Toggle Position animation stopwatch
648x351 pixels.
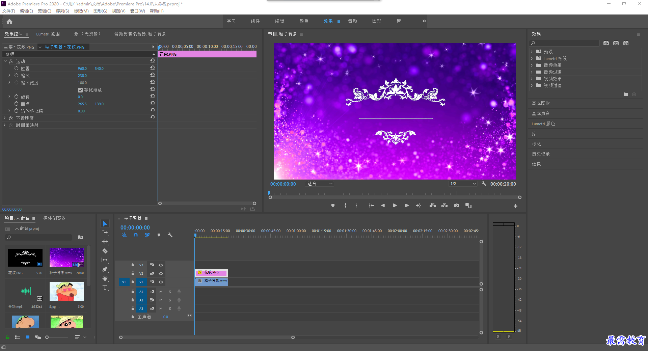point(16,68)
